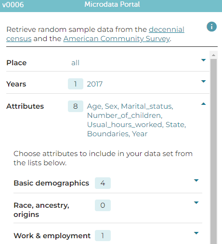
Task: Click the Basic demographics count badge 4
Action: point(103,183)
